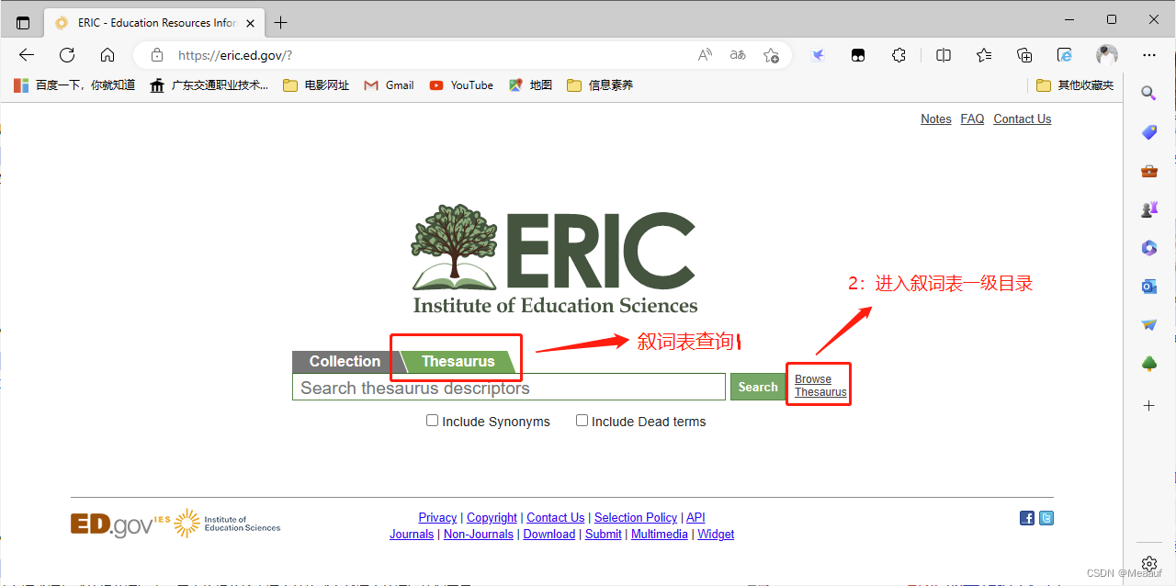Open a new browser tab

pos(281,22)
